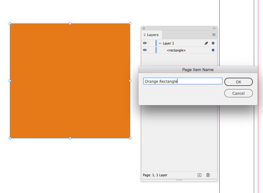This screenshot has height=193, width=263.
Task: Select the <rectangle> item in Layers
Action: coord(176,50)
